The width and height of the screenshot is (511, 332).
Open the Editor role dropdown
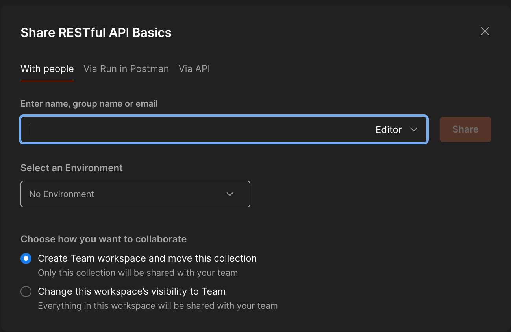point(396,130)
